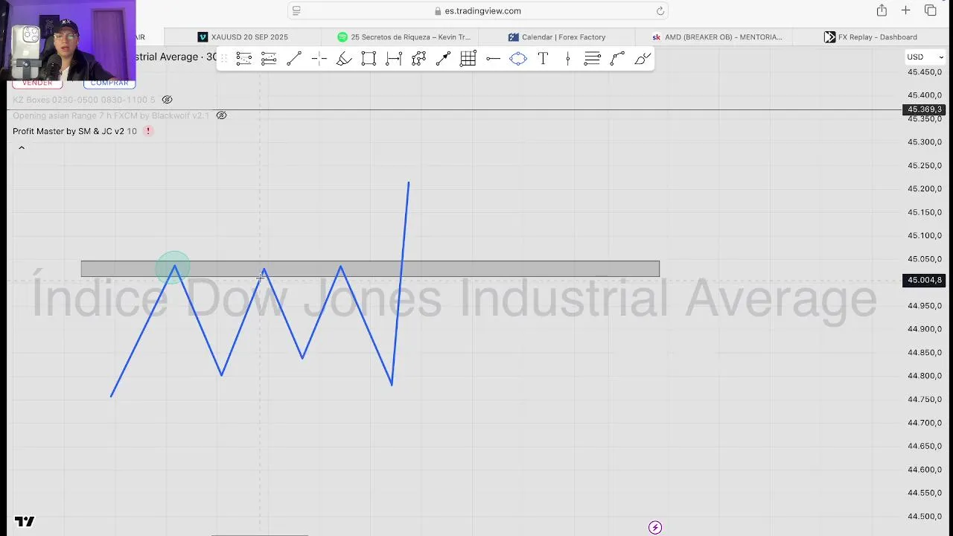The image size is (953, 536).
Task: Focus the es.tradingview.com address bar
Action: [x=477, y=10]
